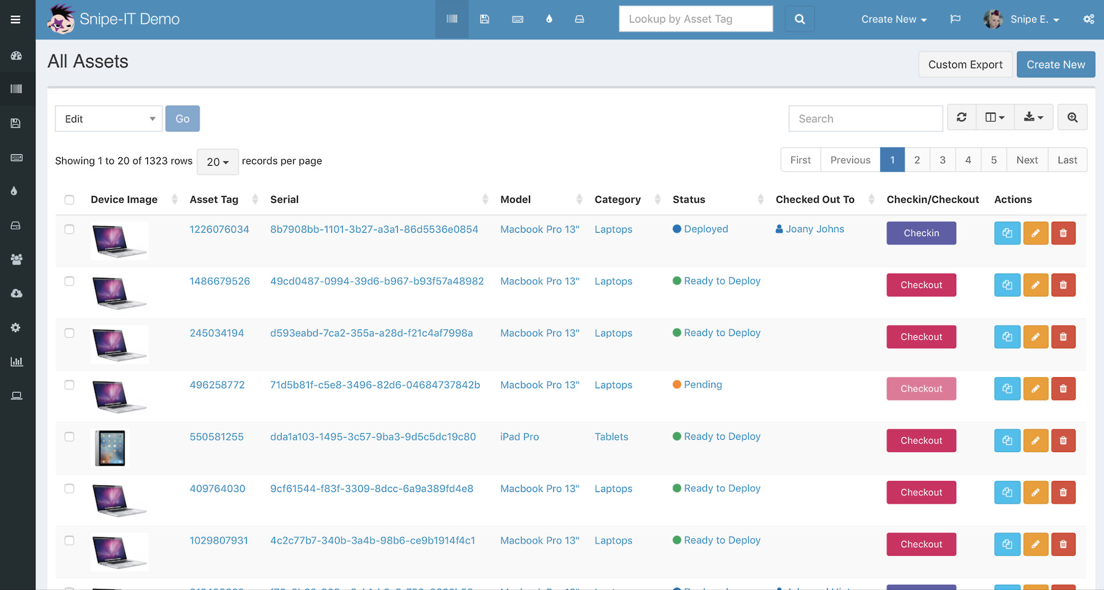1104x590 pixels.
Task: Open the Create New dropdown in navbar
Action: pyautogui.click(x=894, y=19)
